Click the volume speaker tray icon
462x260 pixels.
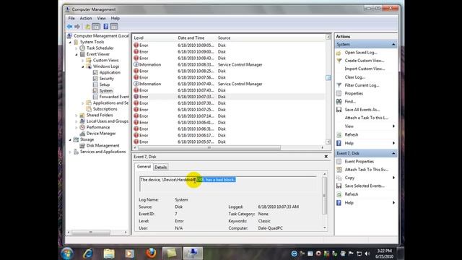(x=367, y=253)
